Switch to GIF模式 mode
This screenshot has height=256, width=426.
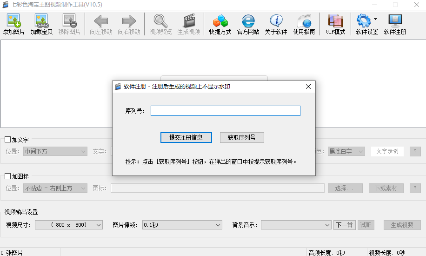point(335,24)
